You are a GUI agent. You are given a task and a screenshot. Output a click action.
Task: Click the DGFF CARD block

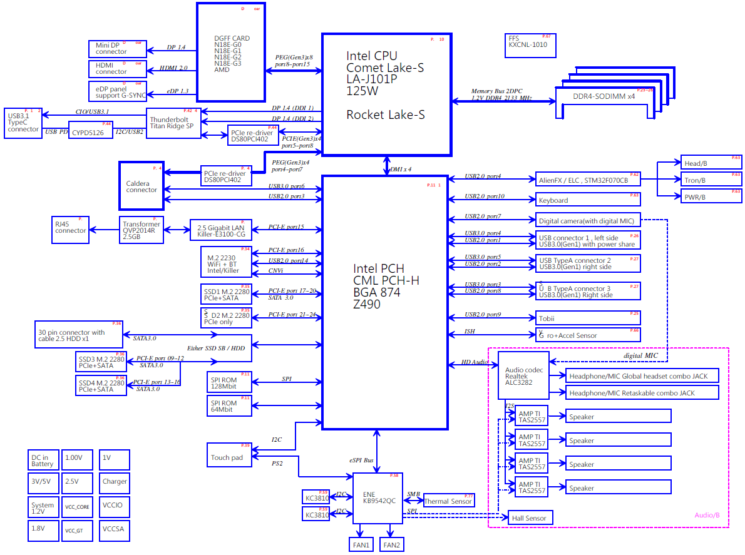pos(232,52)
